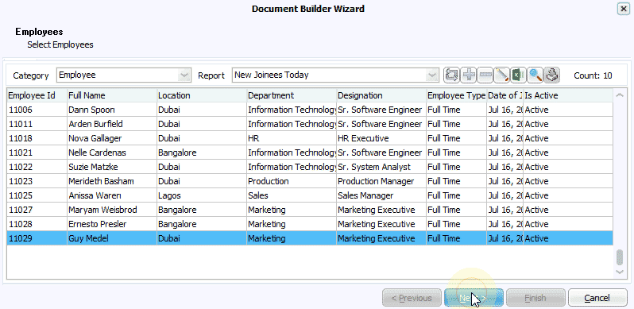The image size is (634, 309).
Task: Close the Document Builder Wizard window
Action: pos(623,9)
